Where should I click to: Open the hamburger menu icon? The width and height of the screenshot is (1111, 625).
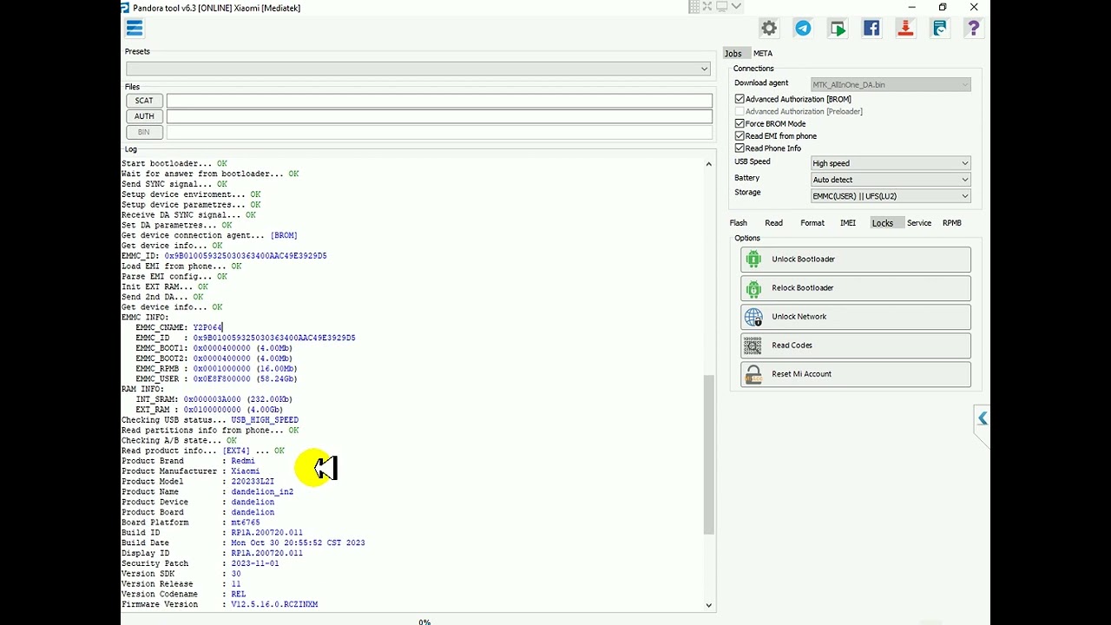pos(134,29)
